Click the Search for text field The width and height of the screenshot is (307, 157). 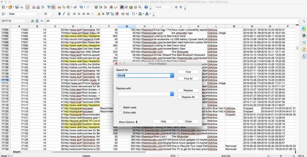144,76
